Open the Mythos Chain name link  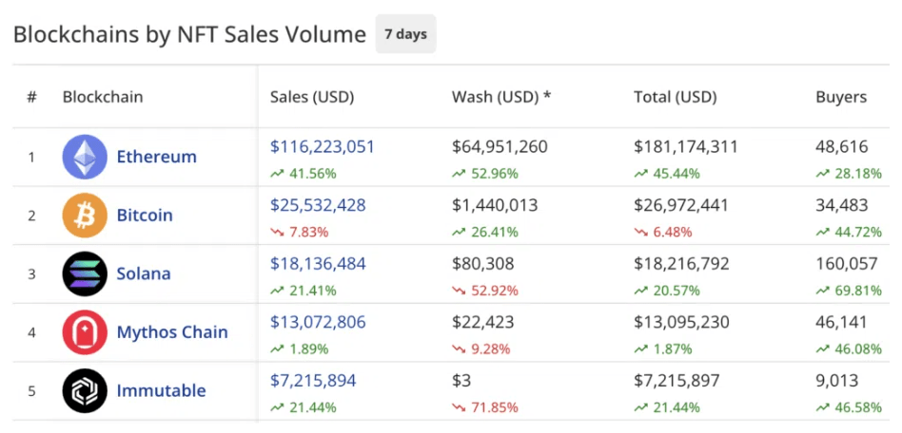pos(172,332)
